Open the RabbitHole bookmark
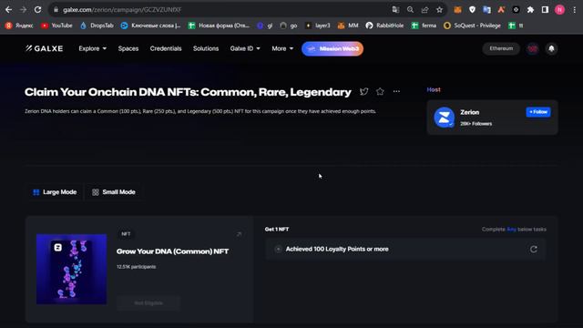Screen dimensions: 583x328 click(384, 26)
